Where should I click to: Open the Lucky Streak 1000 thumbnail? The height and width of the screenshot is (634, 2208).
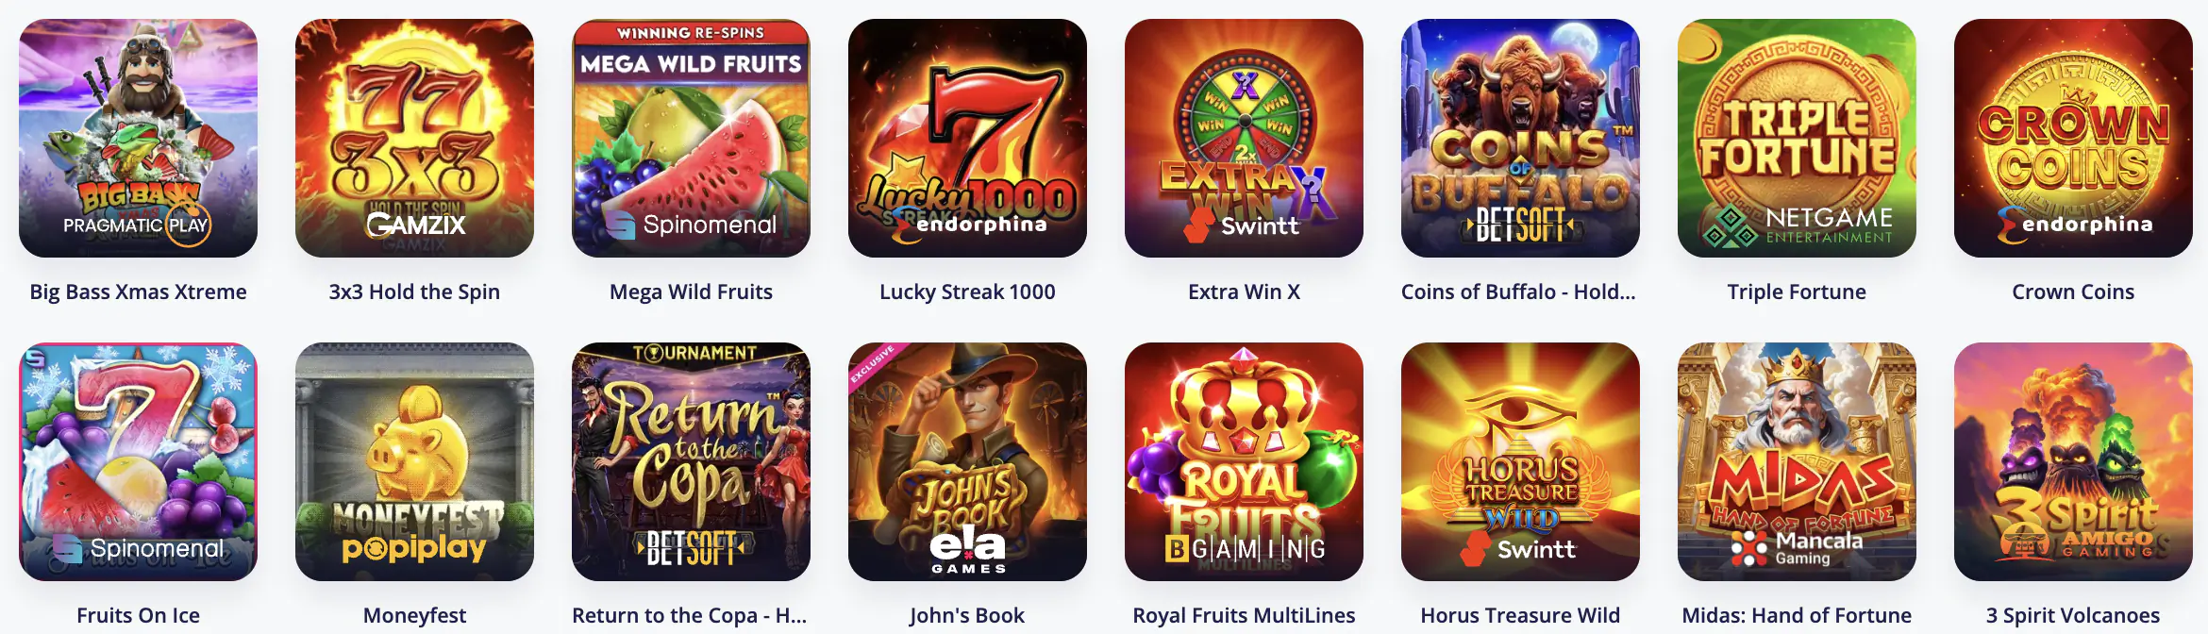[x=967, y=138]
